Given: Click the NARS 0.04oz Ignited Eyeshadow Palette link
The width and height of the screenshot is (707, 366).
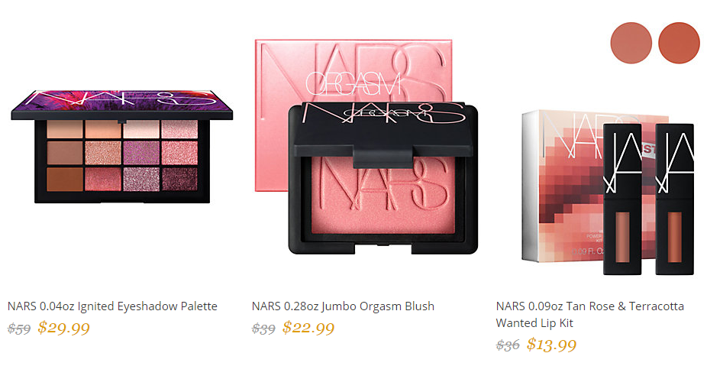Looking at the screenshot, I should pos(113,306).
